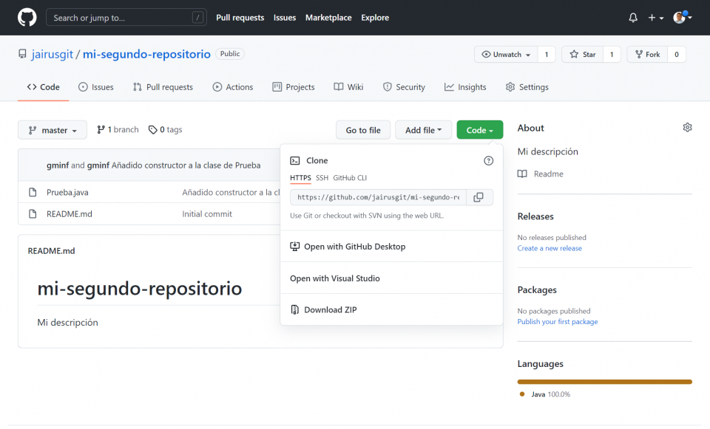Click the README.md heading in file box
This screenshot has height=429, width=710.
click(x=52, y=251)
